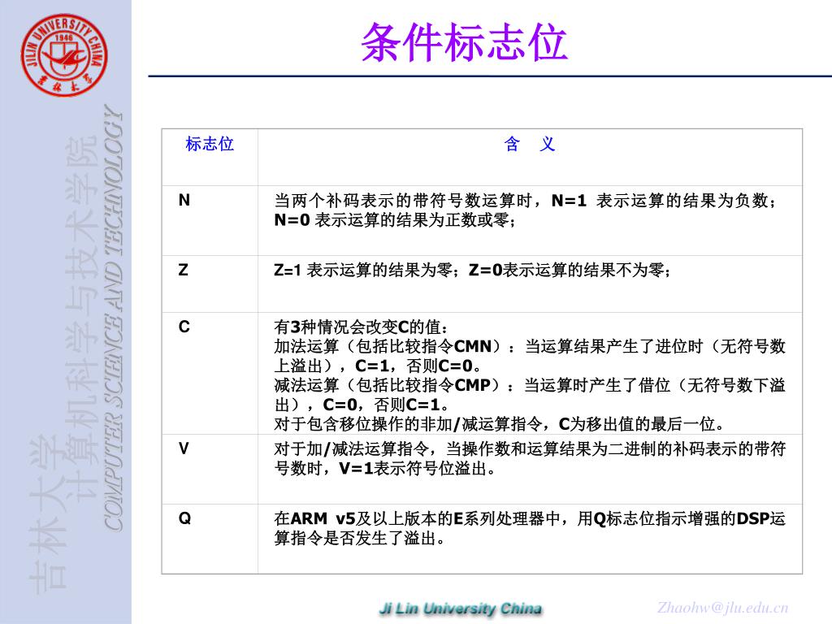Viewport: 832px width, 624px height.
Task: Click the text 算指令是否发生了溢出
Action: 360,538
